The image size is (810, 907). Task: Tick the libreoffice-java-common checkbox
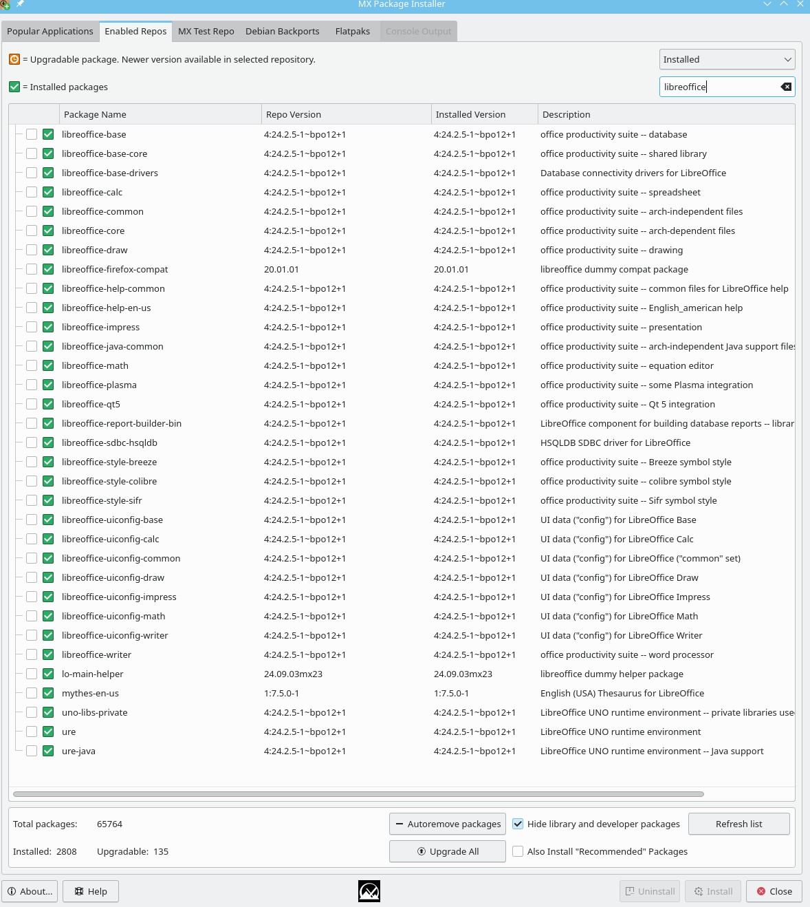click(32, 346)
